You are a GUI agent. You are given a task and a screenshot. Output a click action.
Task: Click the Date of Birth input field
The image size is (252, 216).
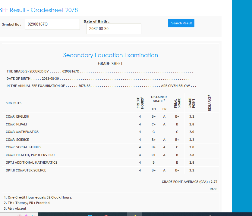(114, 29)
